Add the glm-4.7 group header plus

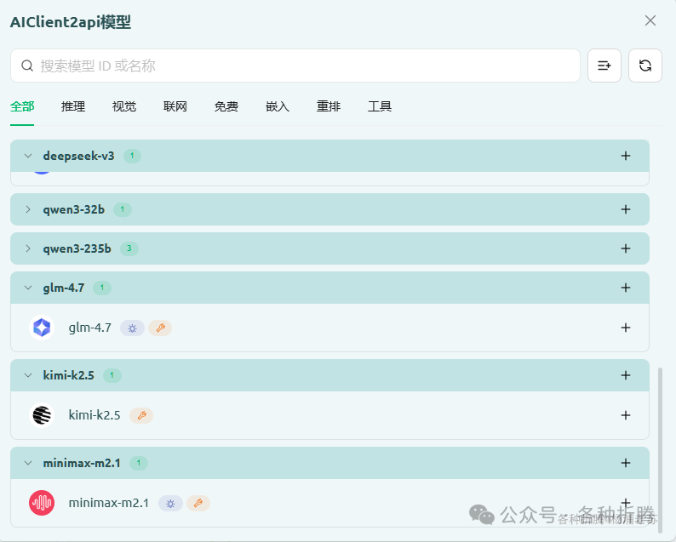(626, 288)
